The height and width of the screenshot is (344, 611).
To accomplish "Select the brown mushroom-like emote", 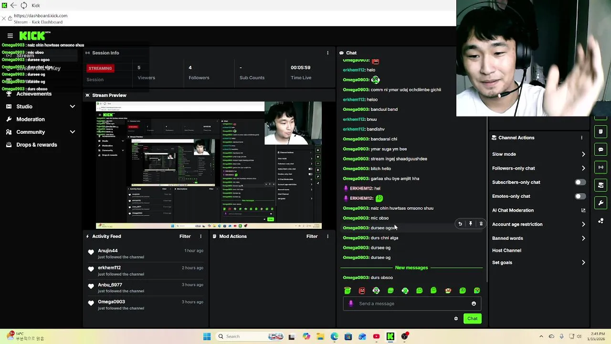I will point(448,290).
